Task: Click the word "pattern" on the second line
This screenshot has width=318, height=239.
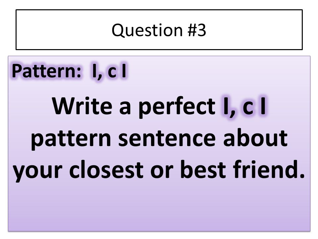Action: [x=71, y=139]
